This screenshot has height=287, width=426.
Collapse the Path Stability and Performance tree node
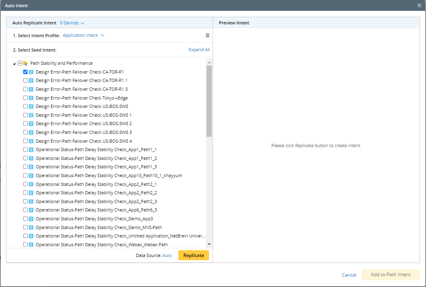click(15, 64)
